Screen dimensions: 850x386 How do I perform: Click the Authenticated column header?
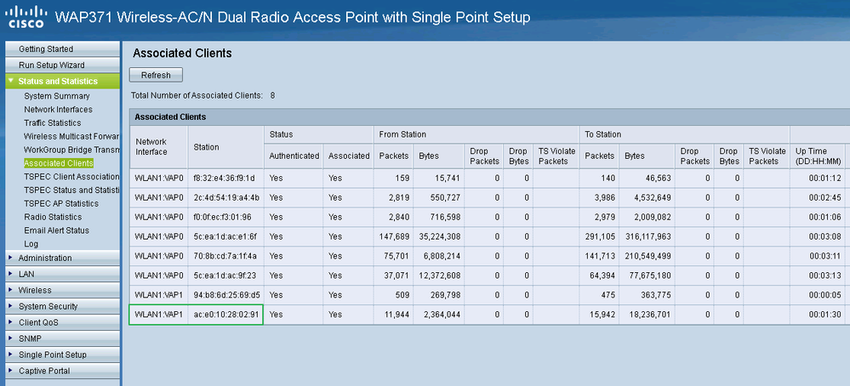pos(294,156)
